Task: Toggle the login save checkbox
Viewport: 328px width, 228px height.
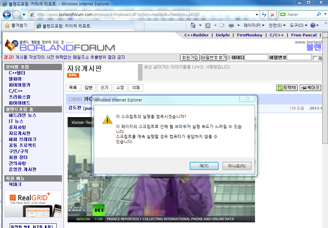Action: 315,58
